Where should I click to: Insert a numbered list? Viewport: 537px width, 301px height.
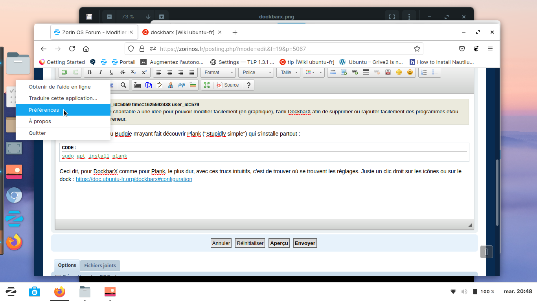[424, 73]
